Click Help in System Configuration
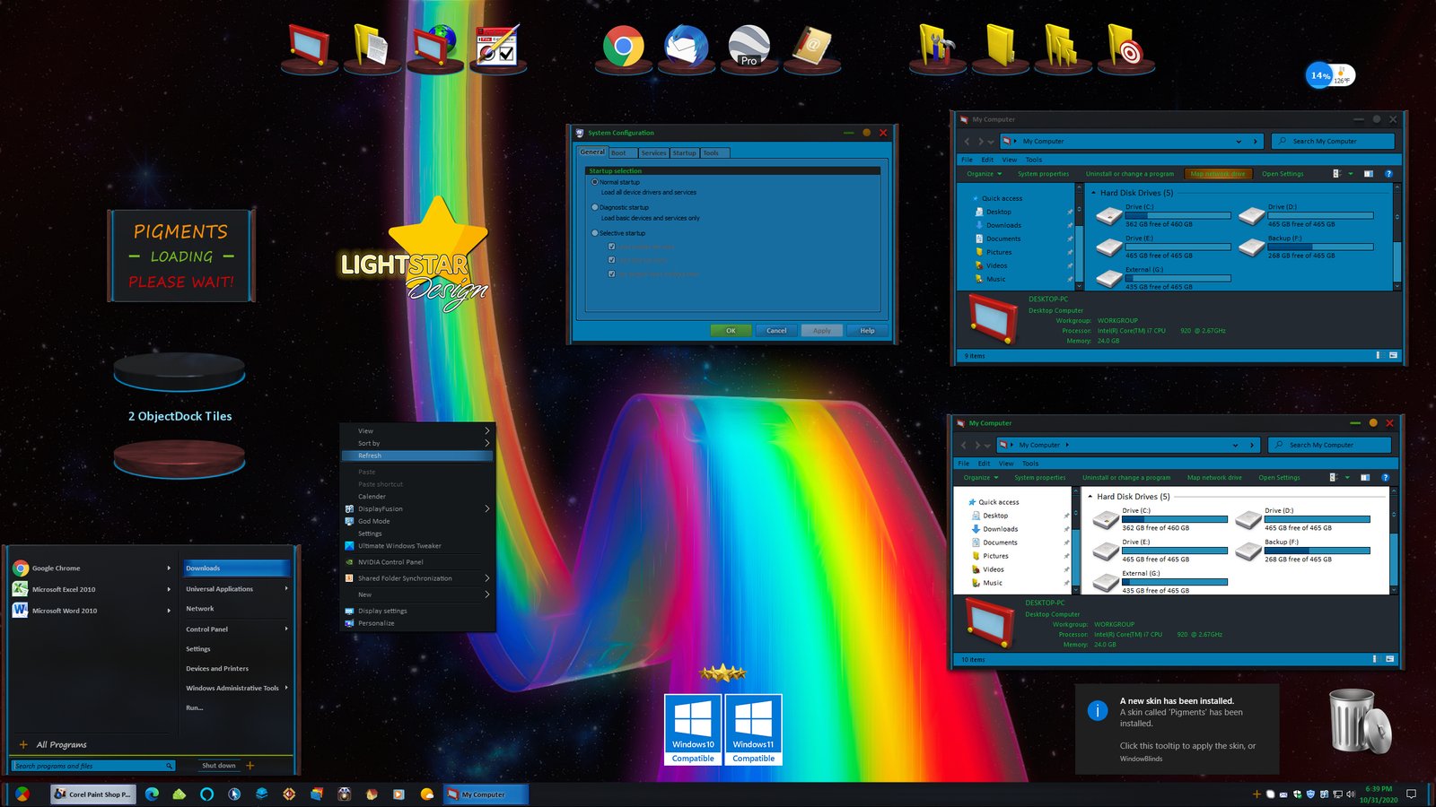This screenshot has height=807, width=1436. (867, 330)
